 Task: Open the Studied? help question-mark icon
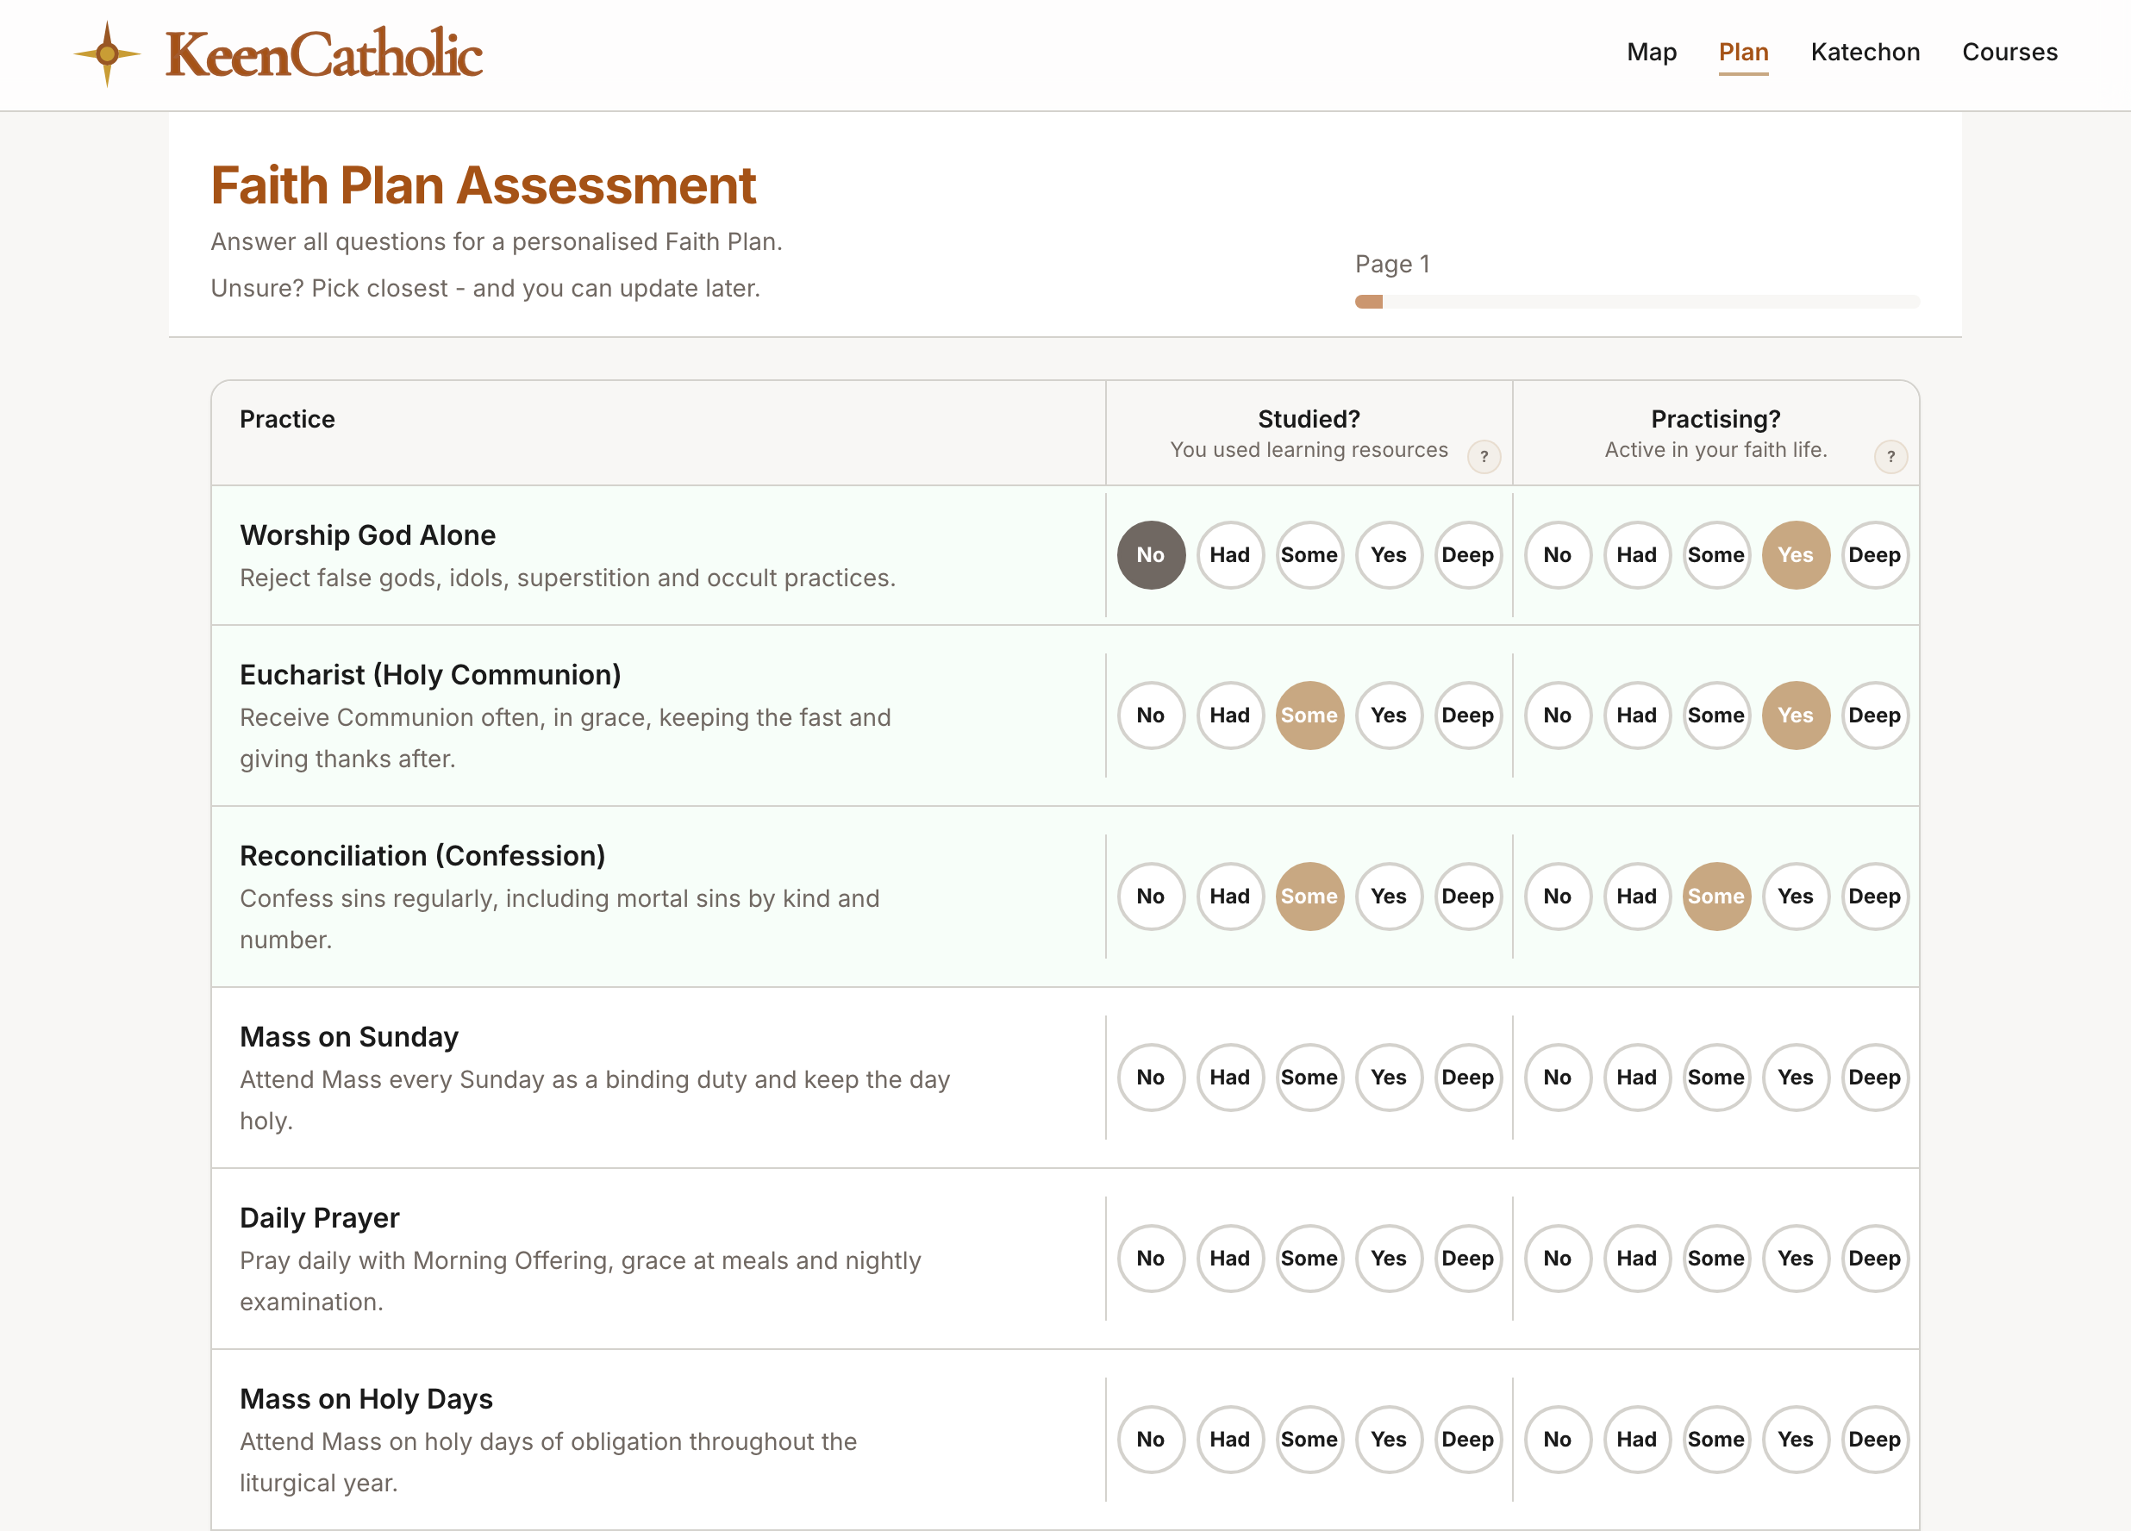pyautogui.click(x=1484, y=457)
